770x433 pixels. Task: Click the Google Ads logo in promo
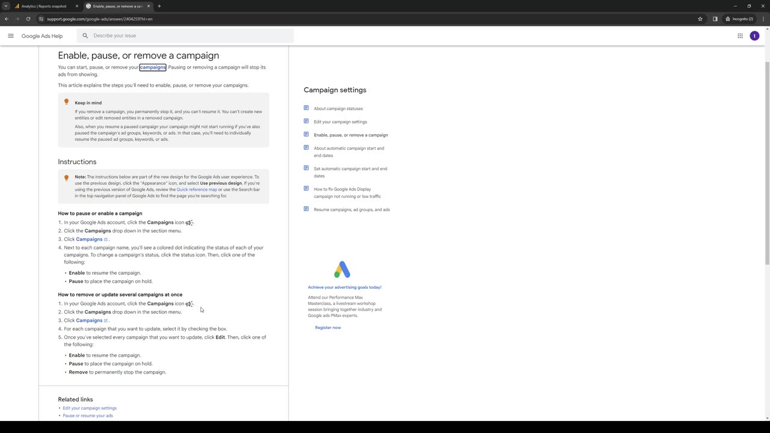click(x=342, y=269)
